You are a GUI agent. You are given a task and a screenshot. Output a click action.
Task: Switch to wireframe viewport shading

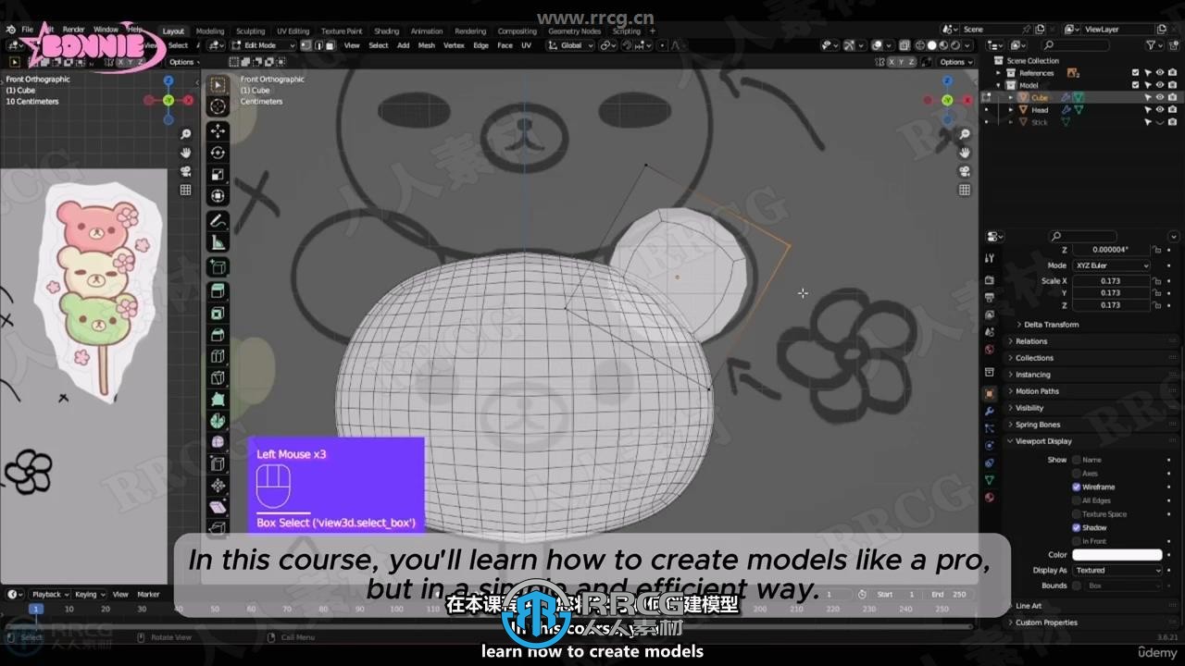[920, 45]
